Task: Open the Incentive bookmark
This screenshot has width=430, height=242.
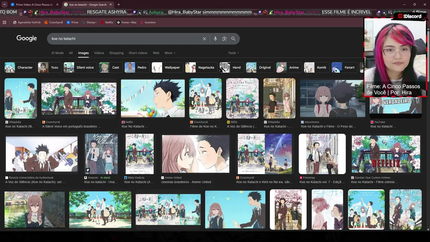Action: tap(148, 23)
